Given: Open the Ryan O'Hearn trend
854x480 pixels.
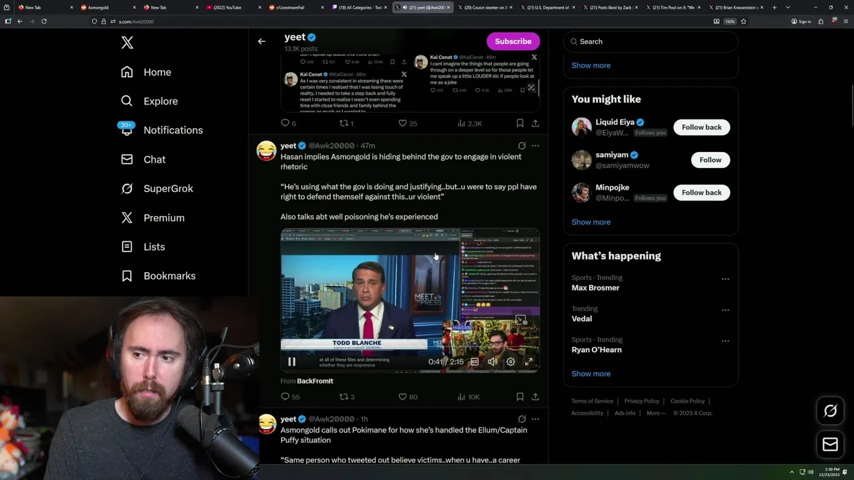Looking at the screenshot, I should [596, 350].
